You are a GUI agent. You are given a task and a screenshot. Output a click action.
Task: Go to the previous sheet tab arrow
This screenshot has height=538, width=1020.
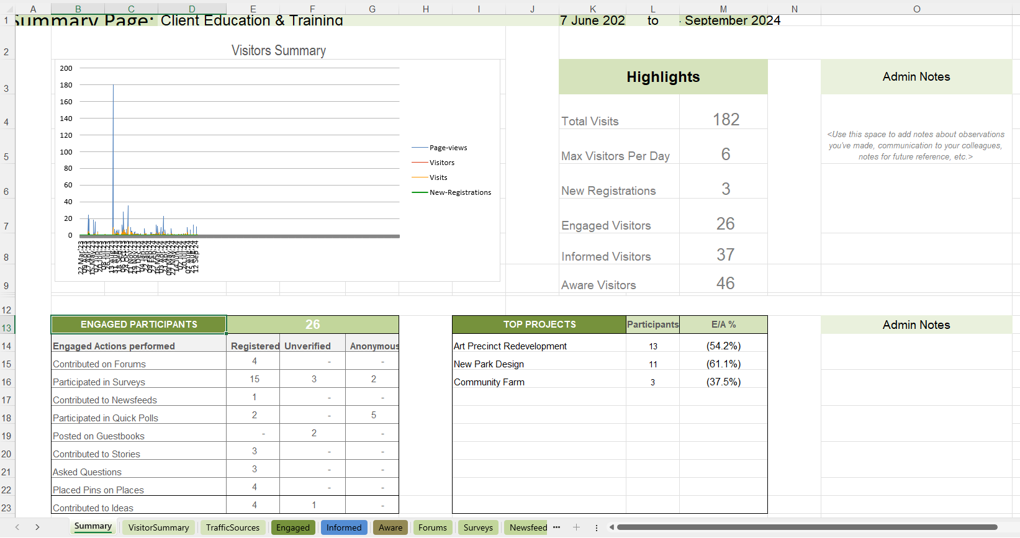coord(17,527)
